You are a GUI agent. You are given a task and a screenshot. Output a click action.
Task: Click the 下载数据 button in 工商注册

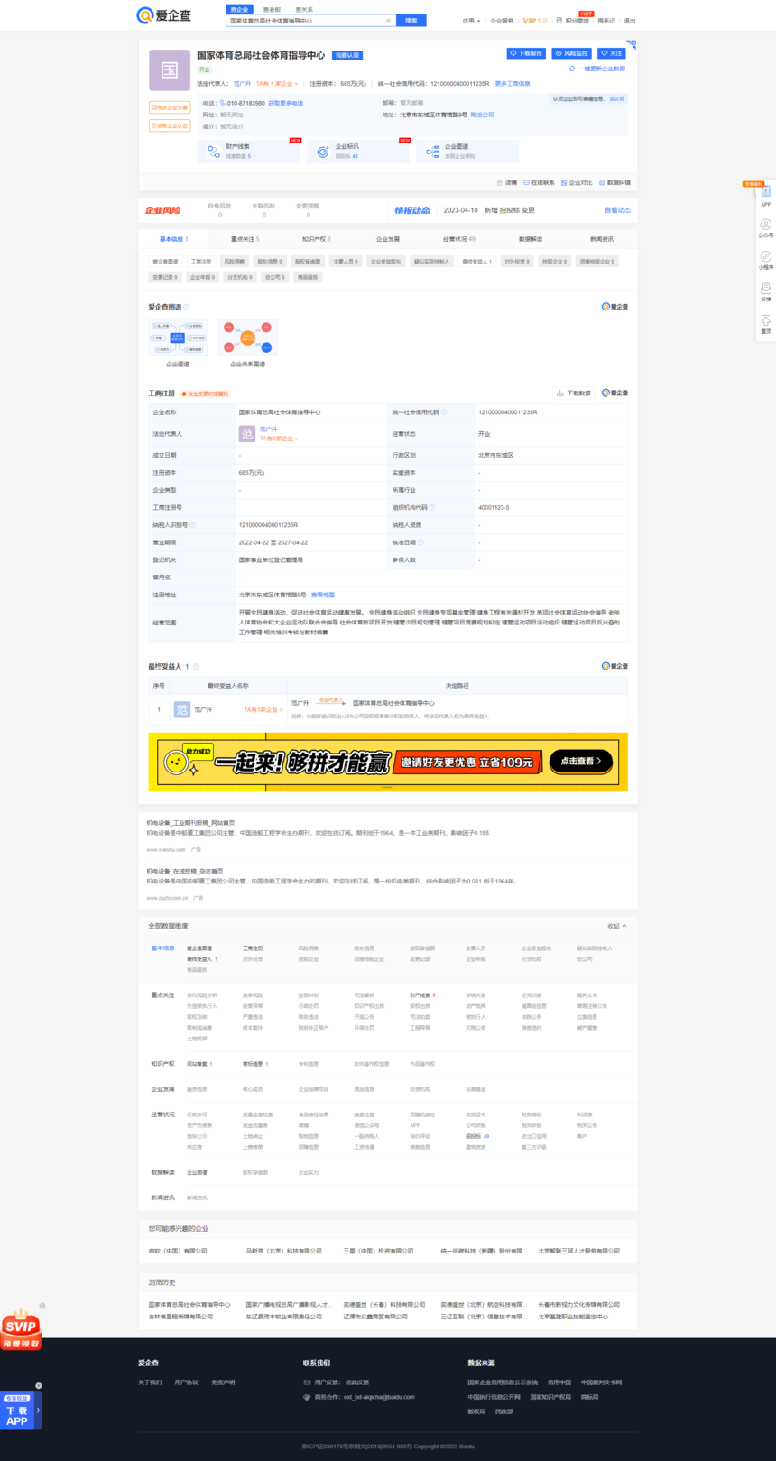574,393
